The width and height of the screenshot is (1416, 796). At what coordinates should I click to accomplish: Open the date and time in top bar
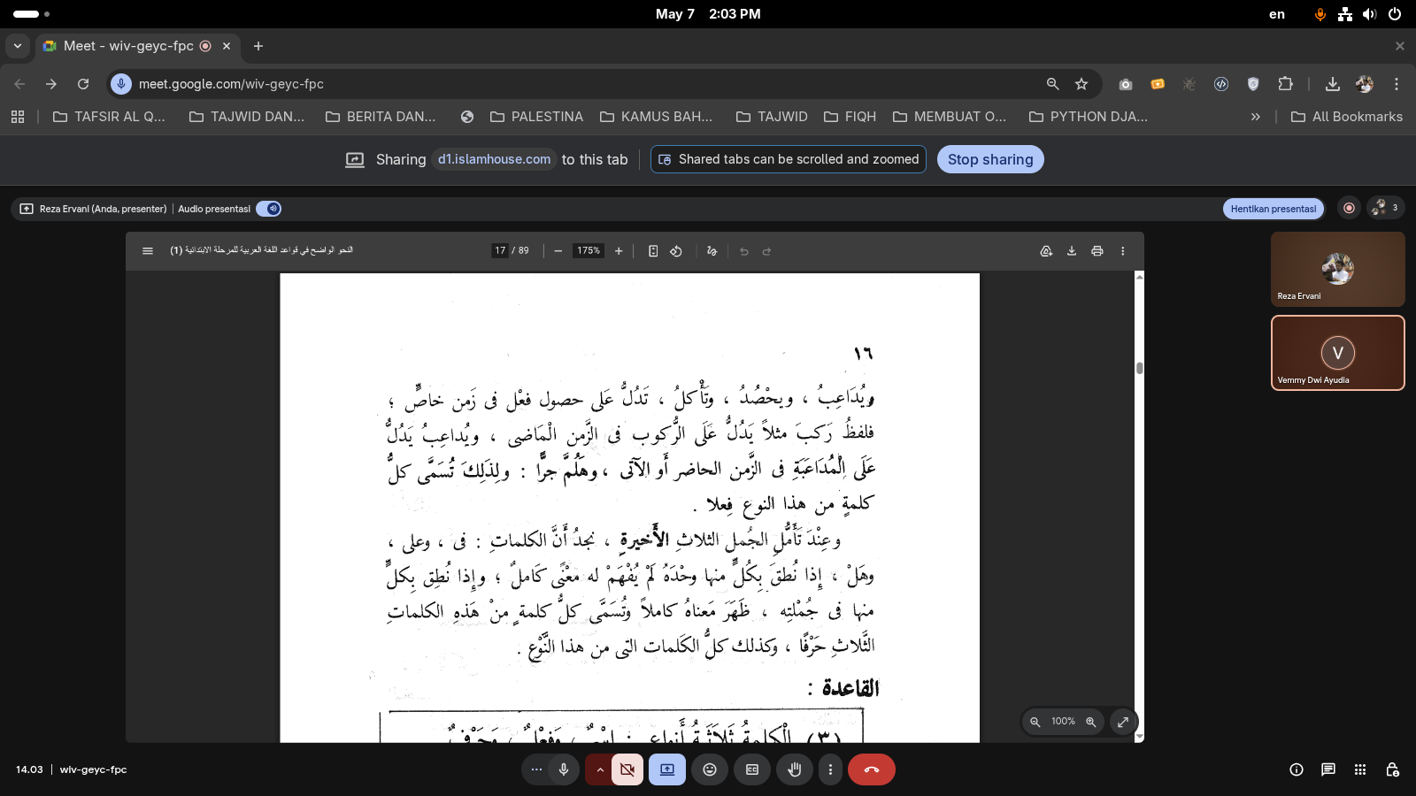click(708, 14)
